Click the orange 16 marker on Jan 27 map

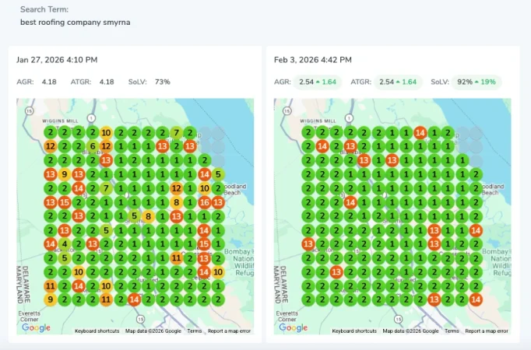[205, 202]
